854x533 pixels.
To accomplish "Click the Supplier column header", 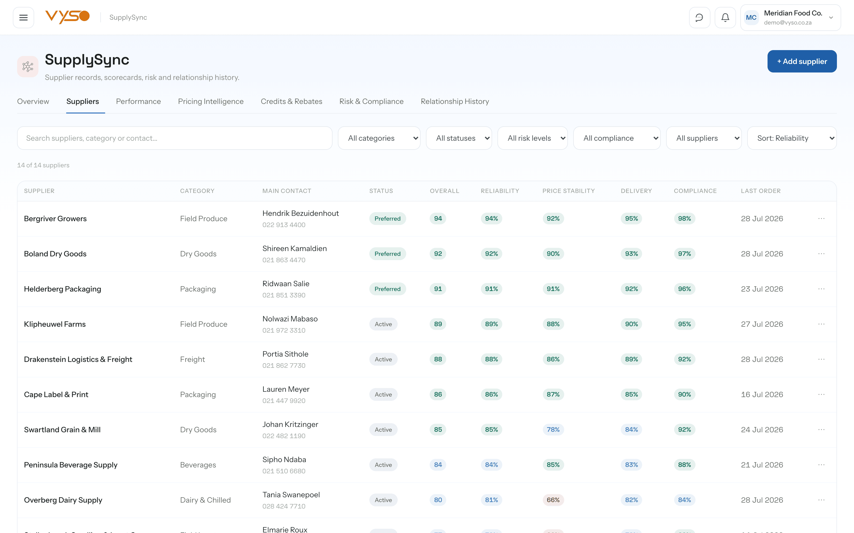I will click(x=39, y=191).
